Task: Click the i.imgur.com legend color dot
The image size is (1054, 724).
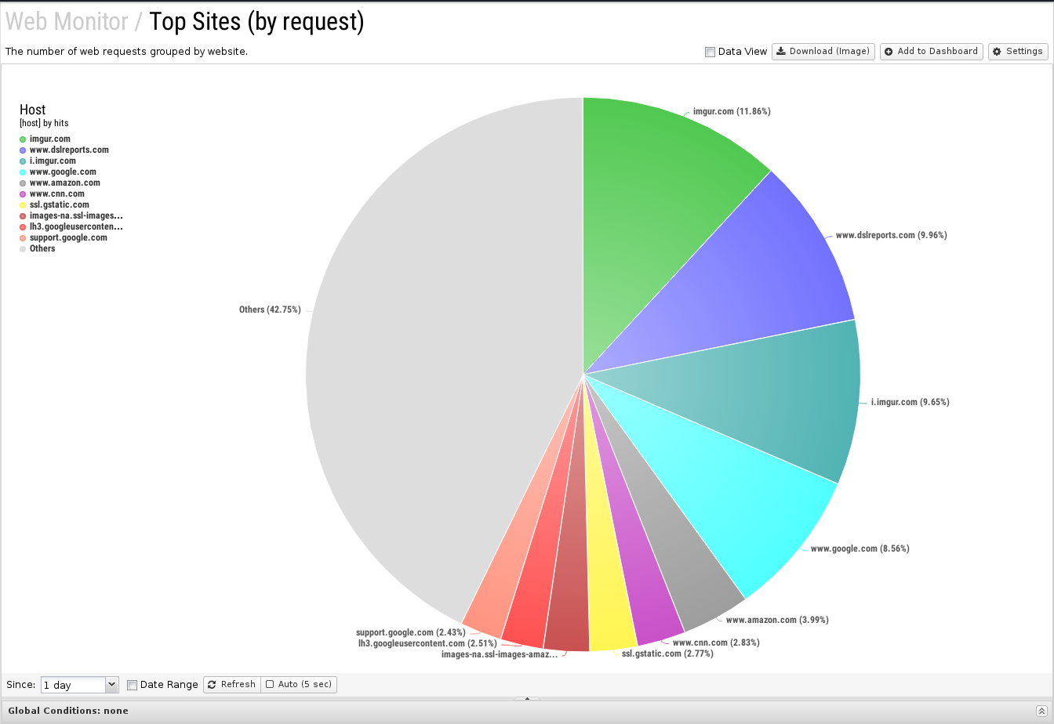Action: [x=23, y=161]
